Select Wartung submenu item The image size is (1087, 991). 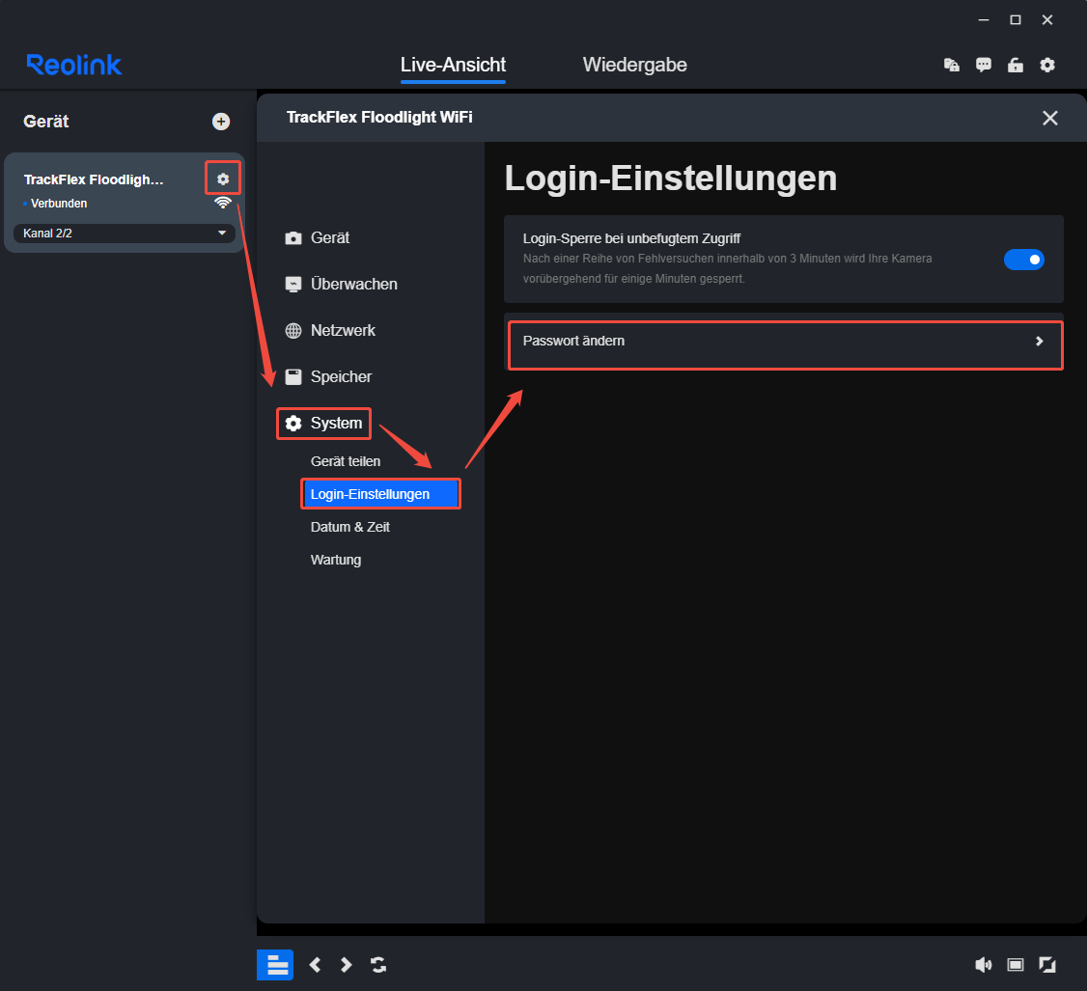tap(336, 560)
